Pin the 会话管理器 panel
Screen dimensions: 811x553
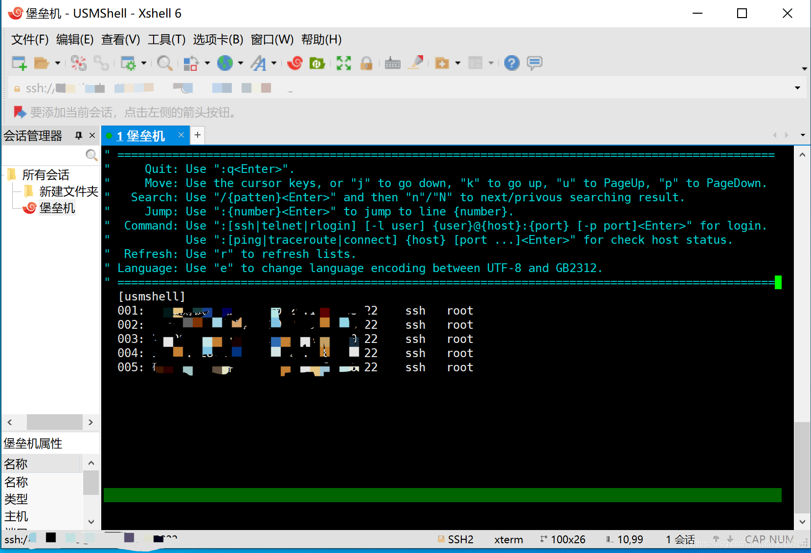(78, 135)
